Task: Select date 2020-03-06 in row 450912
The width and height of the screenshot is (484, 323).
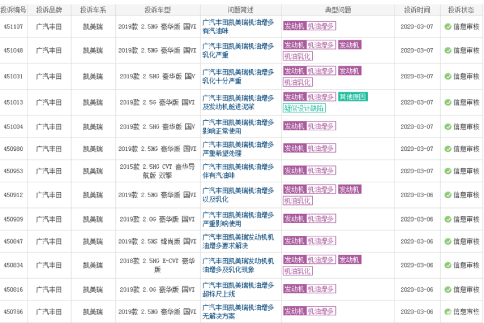Action: pos(417,195)
